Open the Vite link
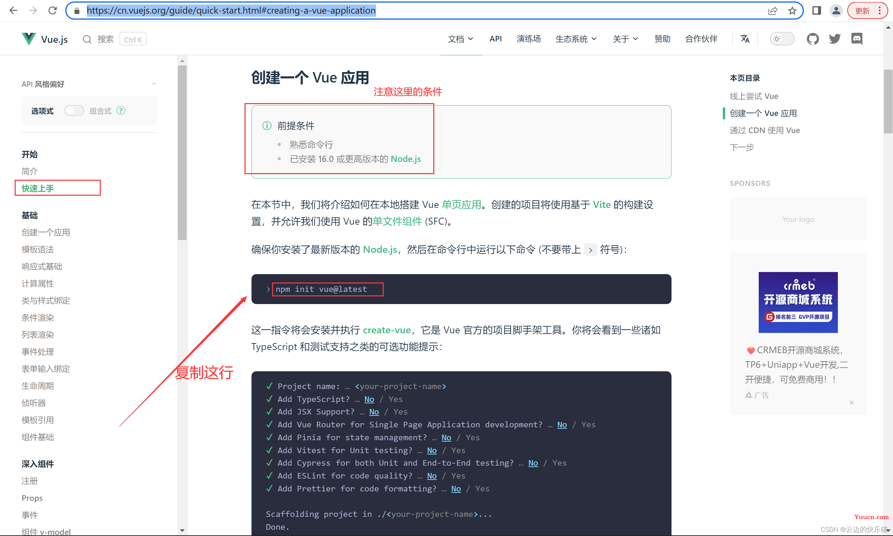 pos(601,205)
